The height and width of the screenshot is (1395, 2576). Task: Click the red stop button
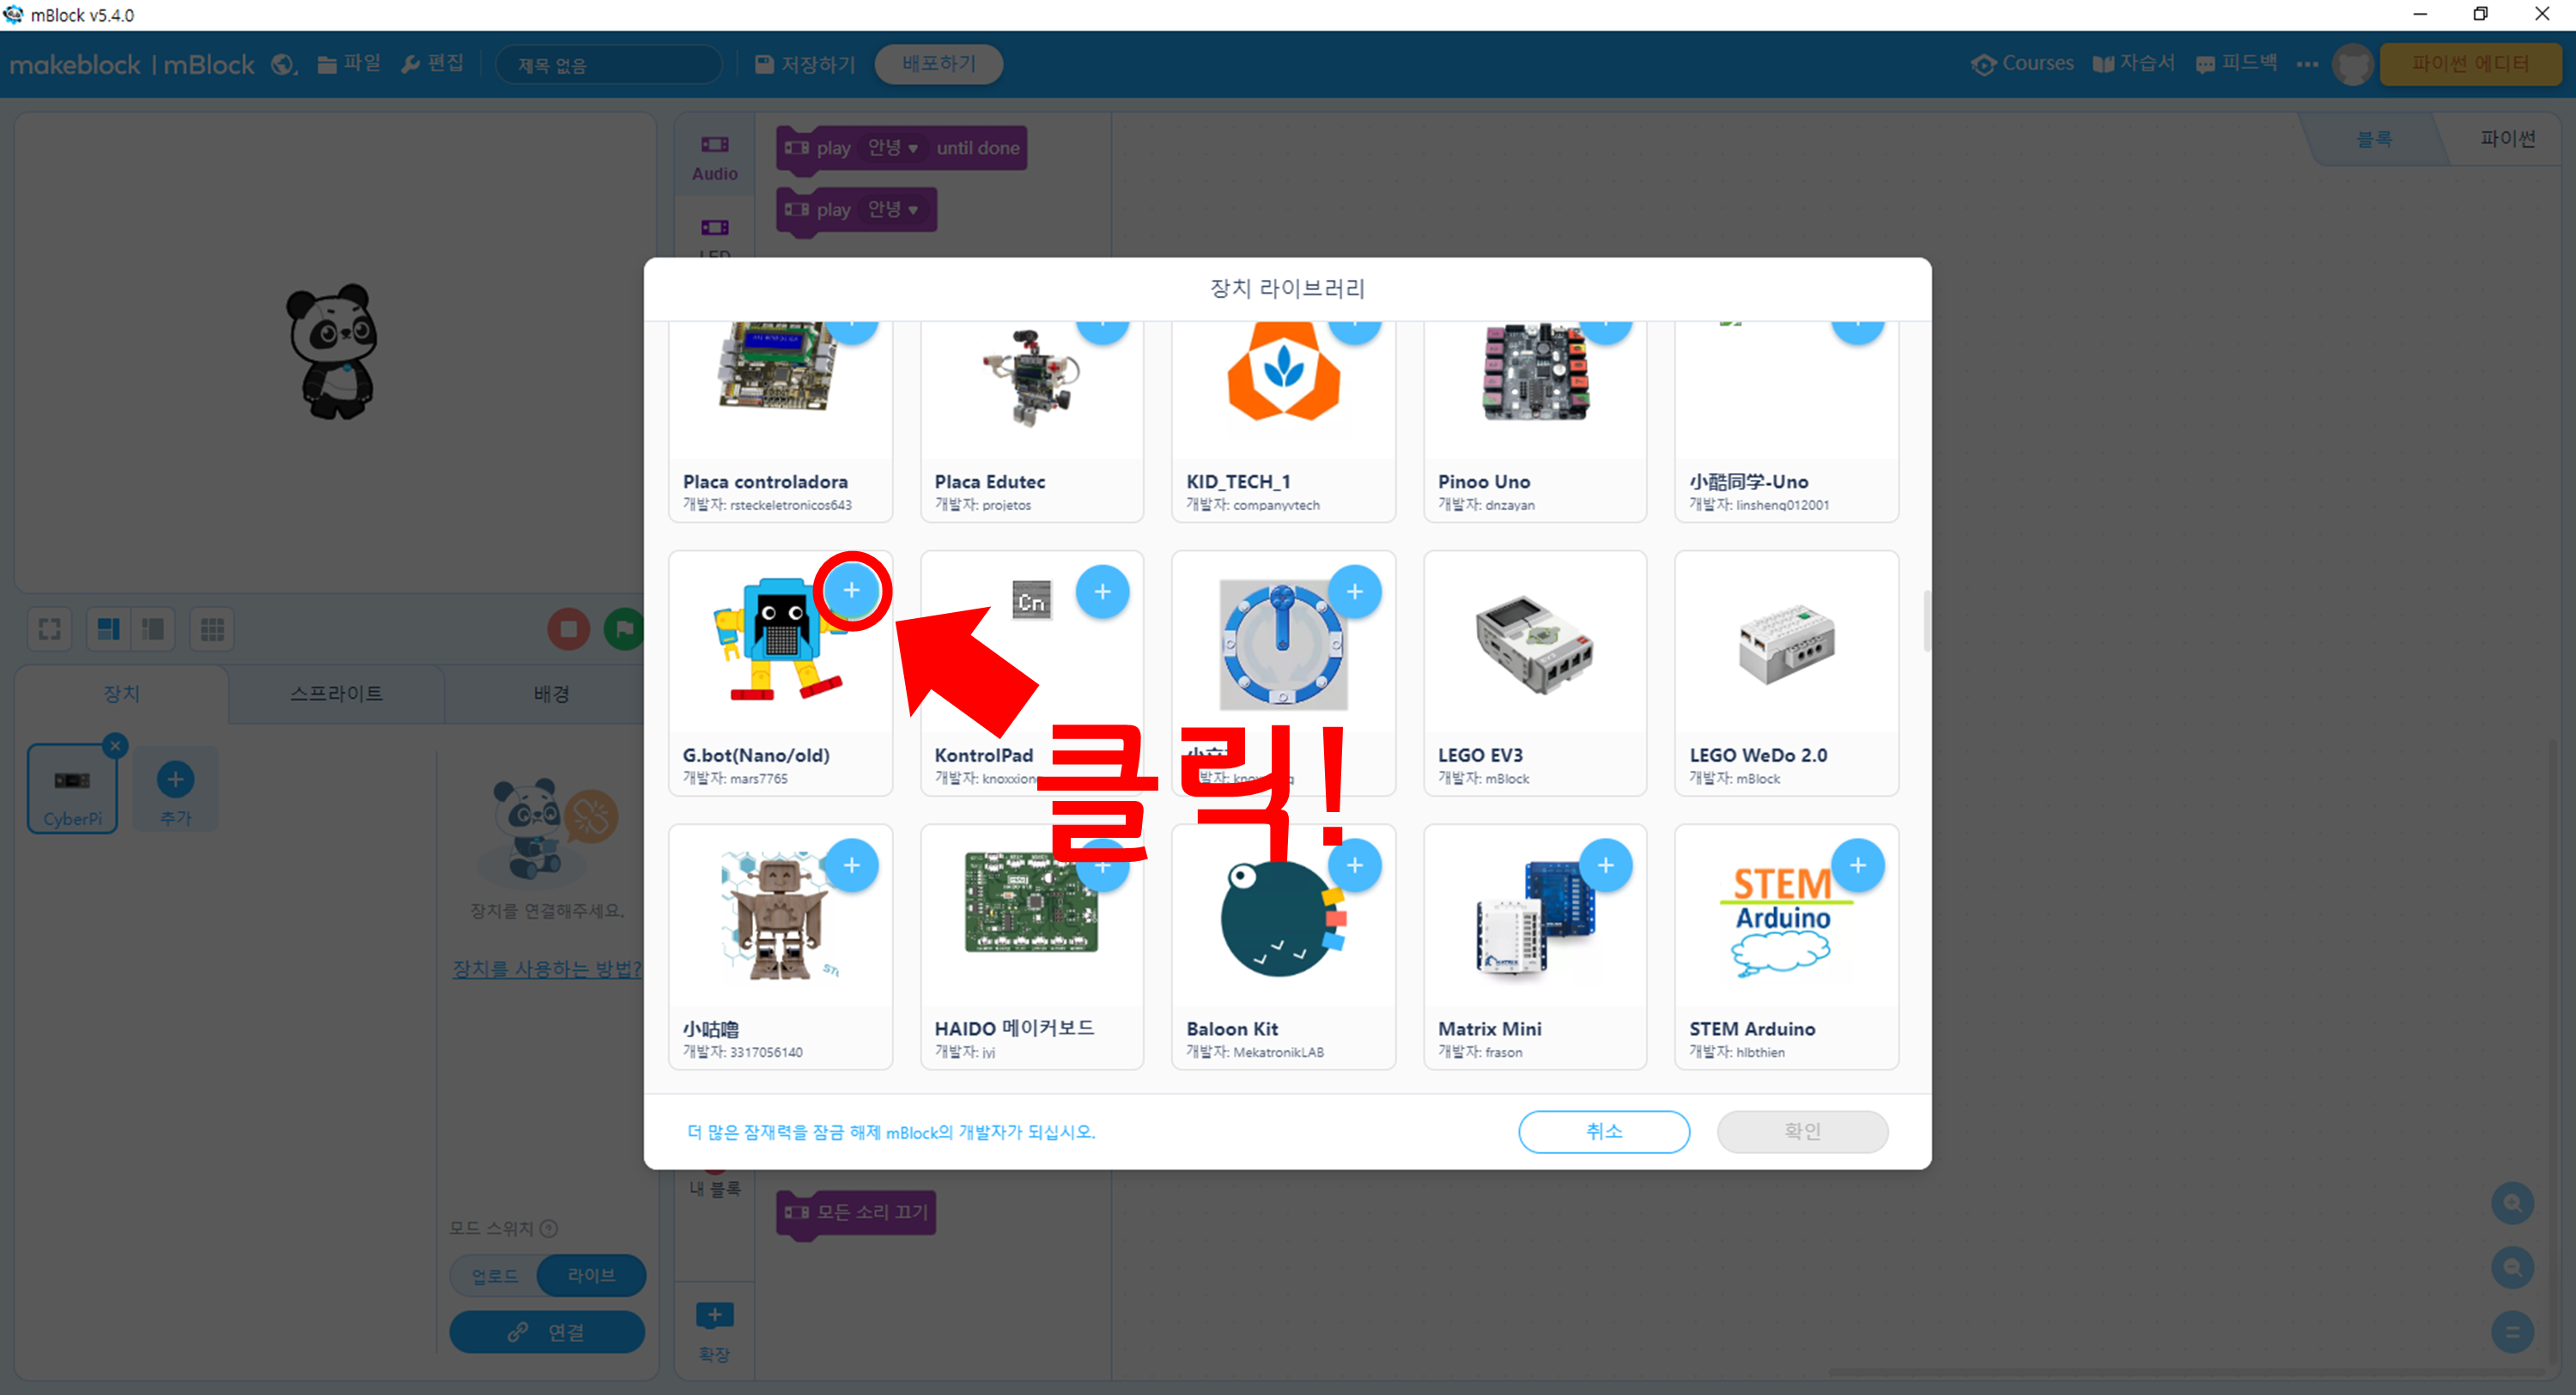(568, 629)
